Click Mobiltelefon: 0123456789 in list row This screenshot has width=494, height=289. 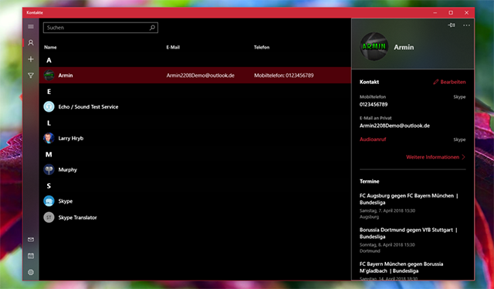point(284,76)
